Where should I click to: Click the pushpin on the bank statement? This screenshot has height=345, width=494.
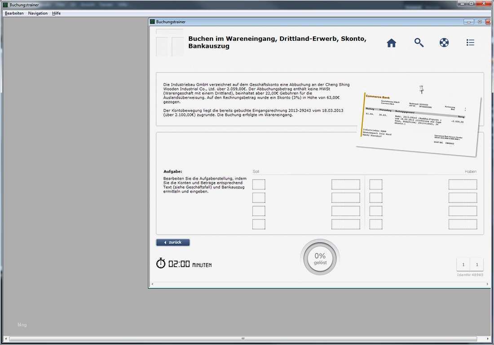[421, 89]
